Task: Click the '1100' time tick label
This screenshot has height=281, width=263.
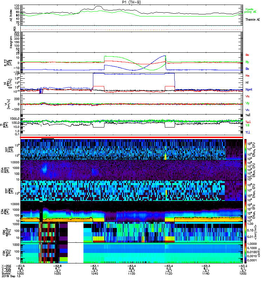Action: [x=131, y=274]
